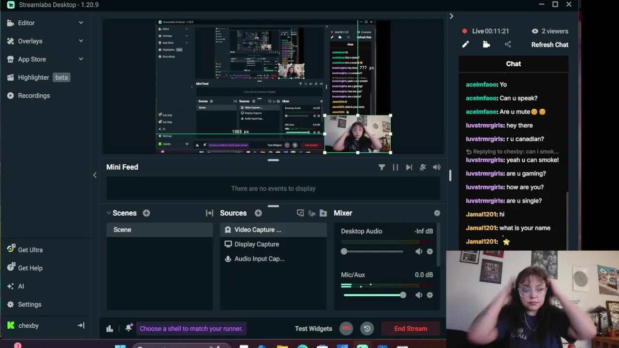Click the End Stream button
This screenshot has height=348, width=619.
[411, 329]
